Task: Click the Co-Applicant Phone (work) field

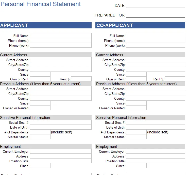Action: [x=156, y=45]
